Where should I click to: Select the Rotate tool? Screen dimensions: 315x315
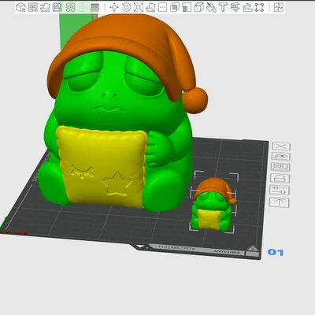click(x=126, y=7)
